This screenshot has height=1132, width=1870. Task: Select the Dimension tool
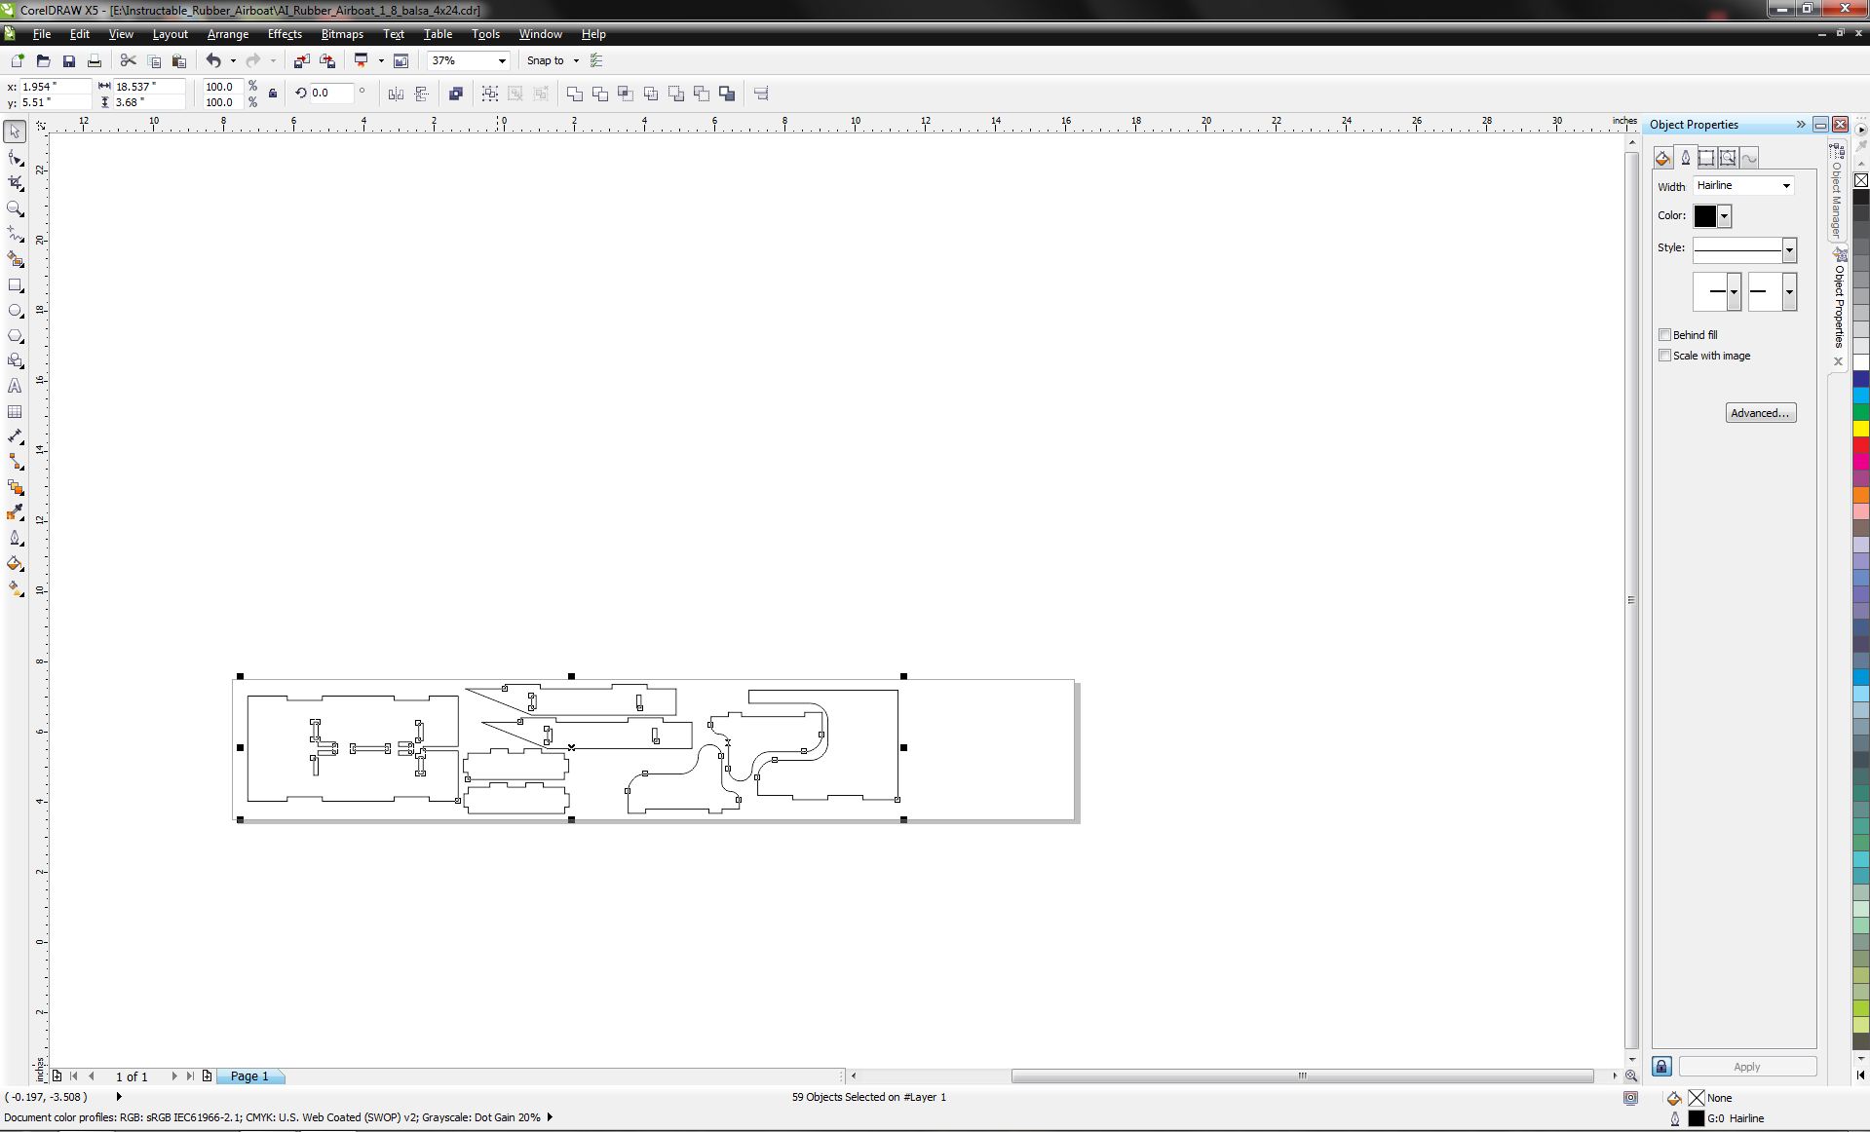pos(16,437)
